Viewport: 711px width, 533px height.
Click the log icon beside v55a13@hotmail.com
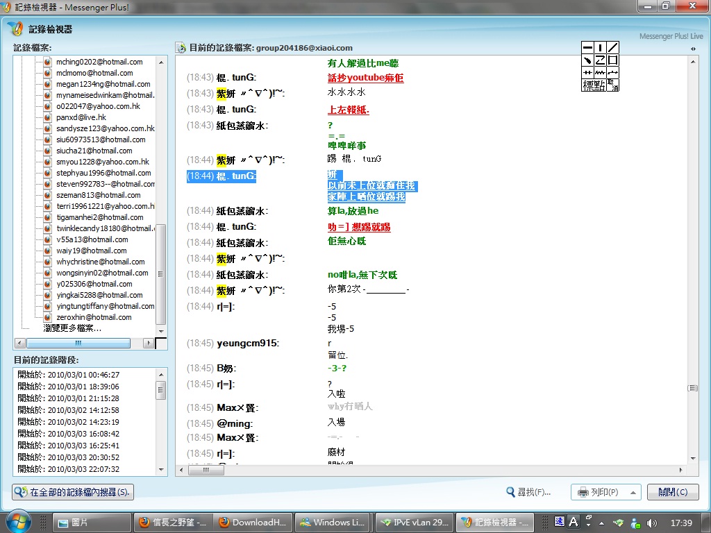48,239
